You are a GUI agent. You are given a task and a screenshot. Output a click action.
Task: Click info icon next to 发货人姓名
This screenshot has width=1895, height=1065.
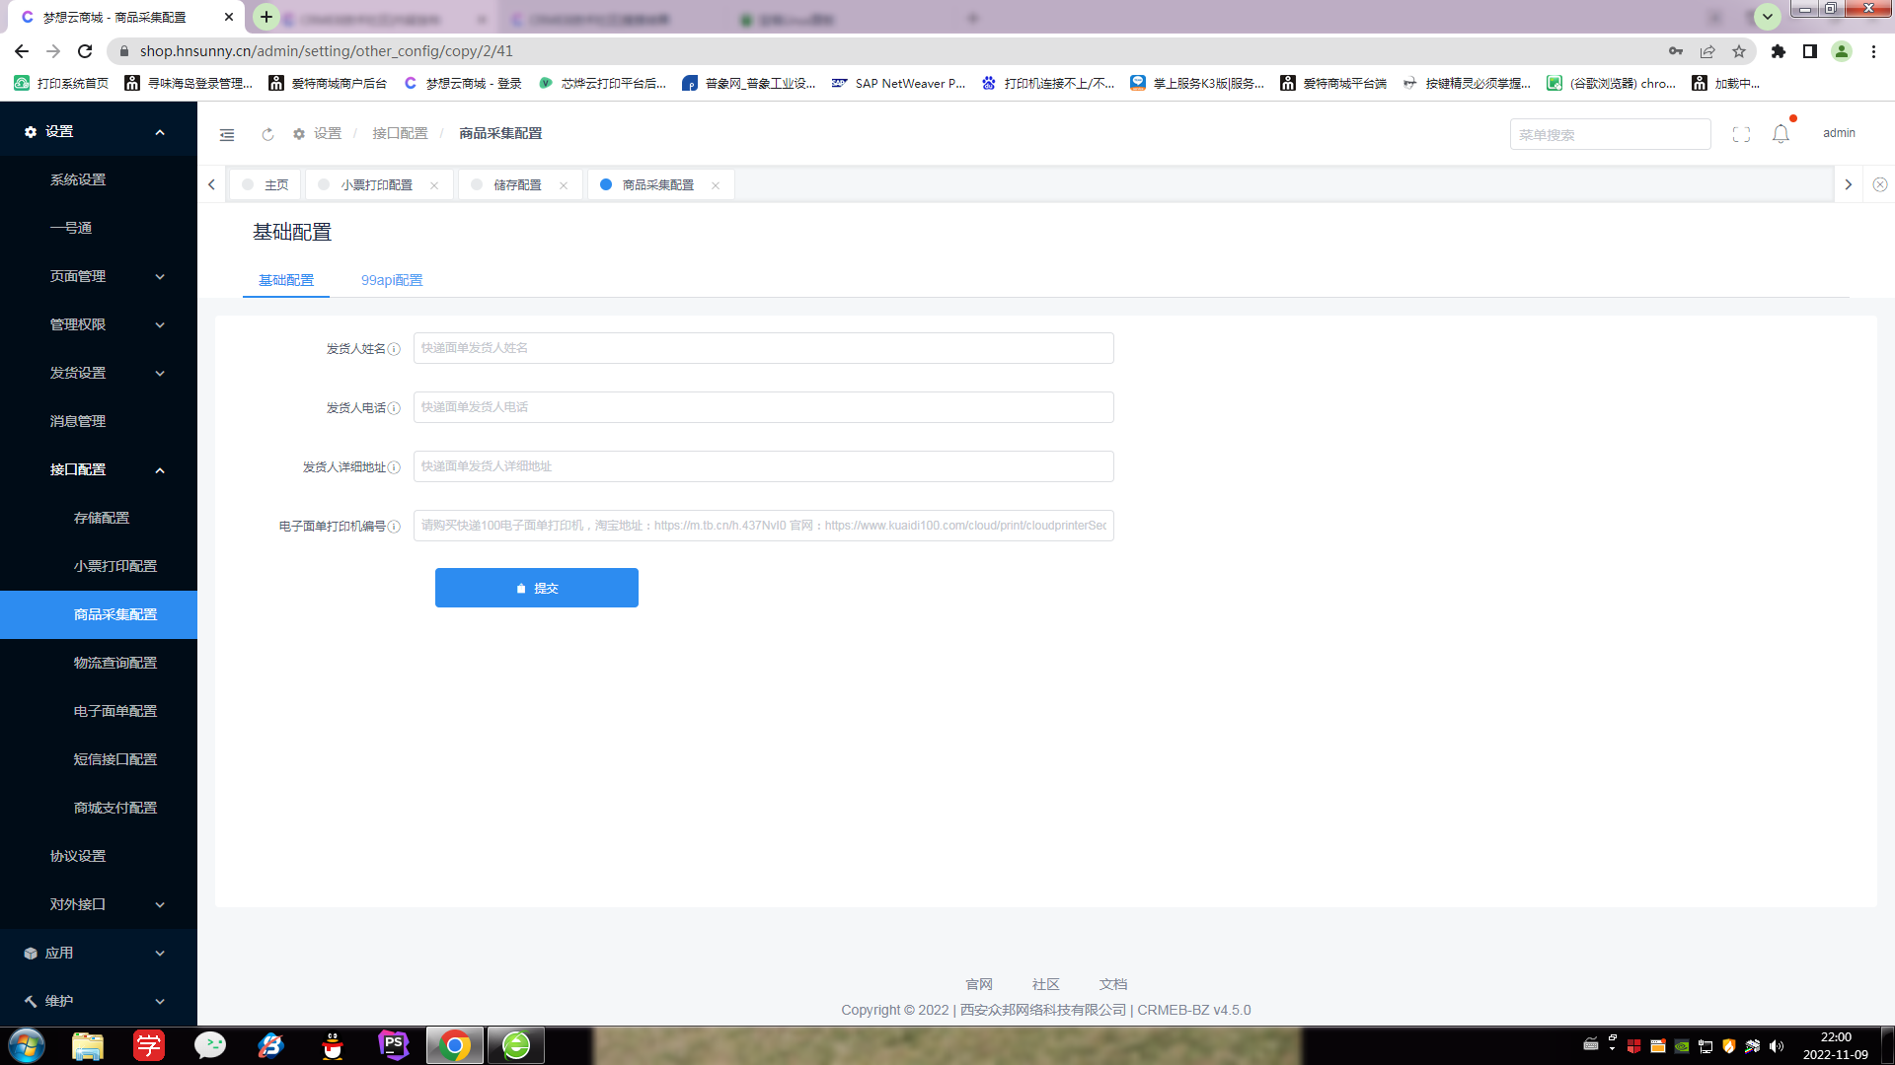click(x=394, y=349)
